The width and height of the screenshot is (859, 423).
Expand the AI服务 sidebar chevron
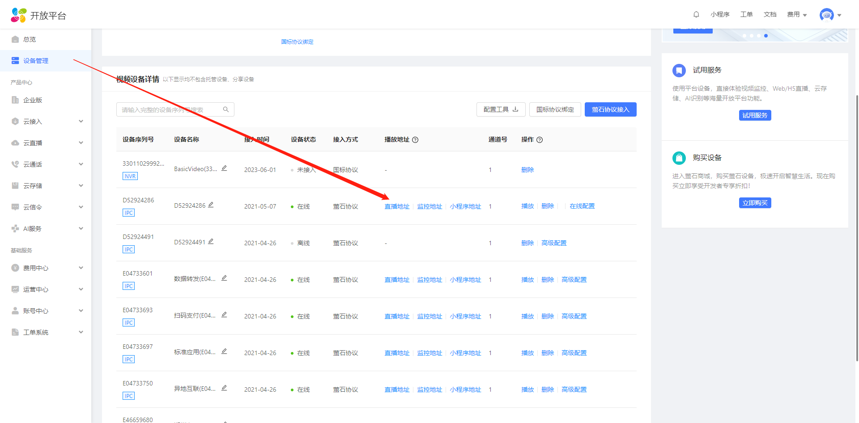pyautogui.click(x=81, y=229)
